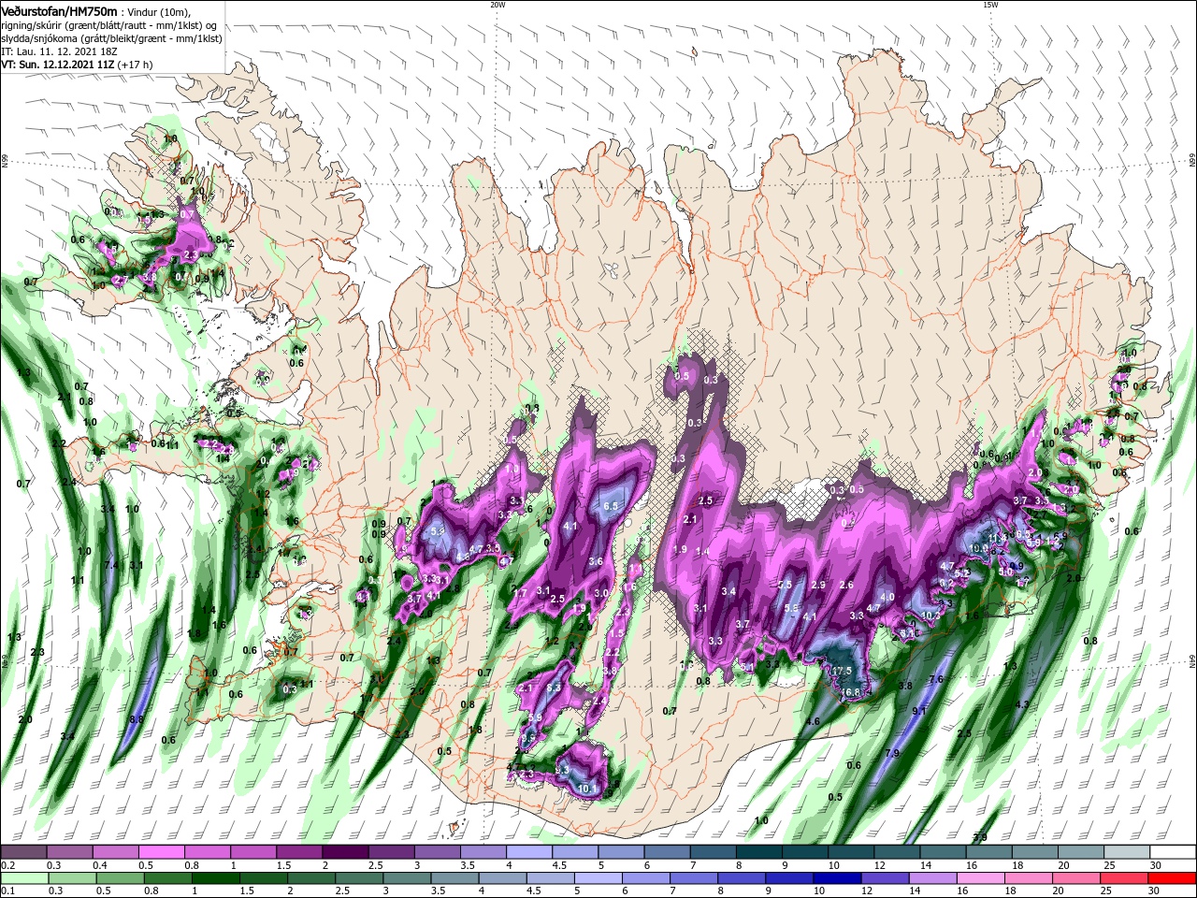The height and width of the screenshot is (898, 1197).
Task: Click the 4.6 rain value off the south coast
Action: pyautogui.click(x=812, y=721)
